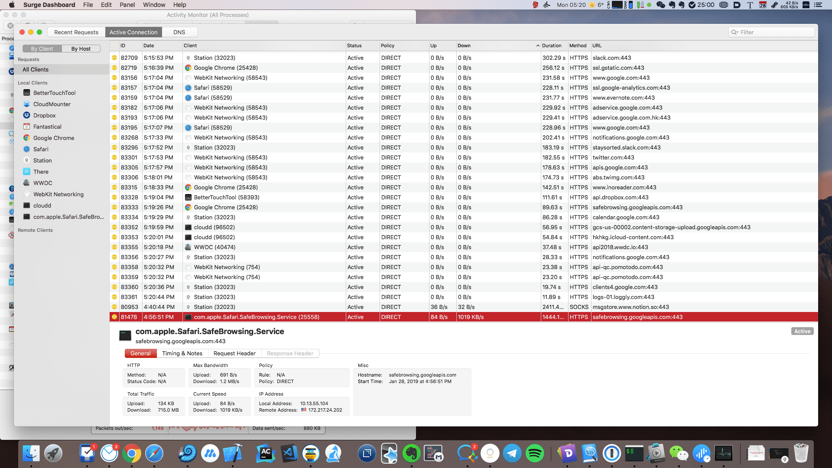The width and height of the screenshot is (832, 468).
Task: Select BetterTouchTool icon in Local Clients
Action: 26,93
